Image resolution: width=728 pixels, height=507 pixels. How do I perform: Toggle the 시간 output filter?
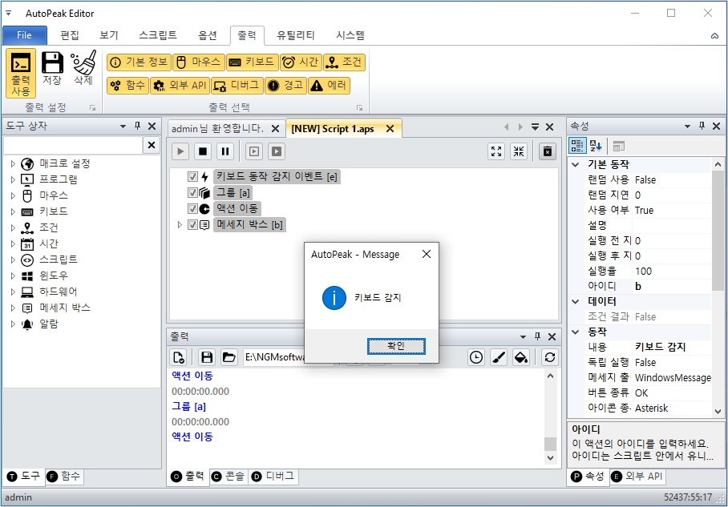pos(301,62)
